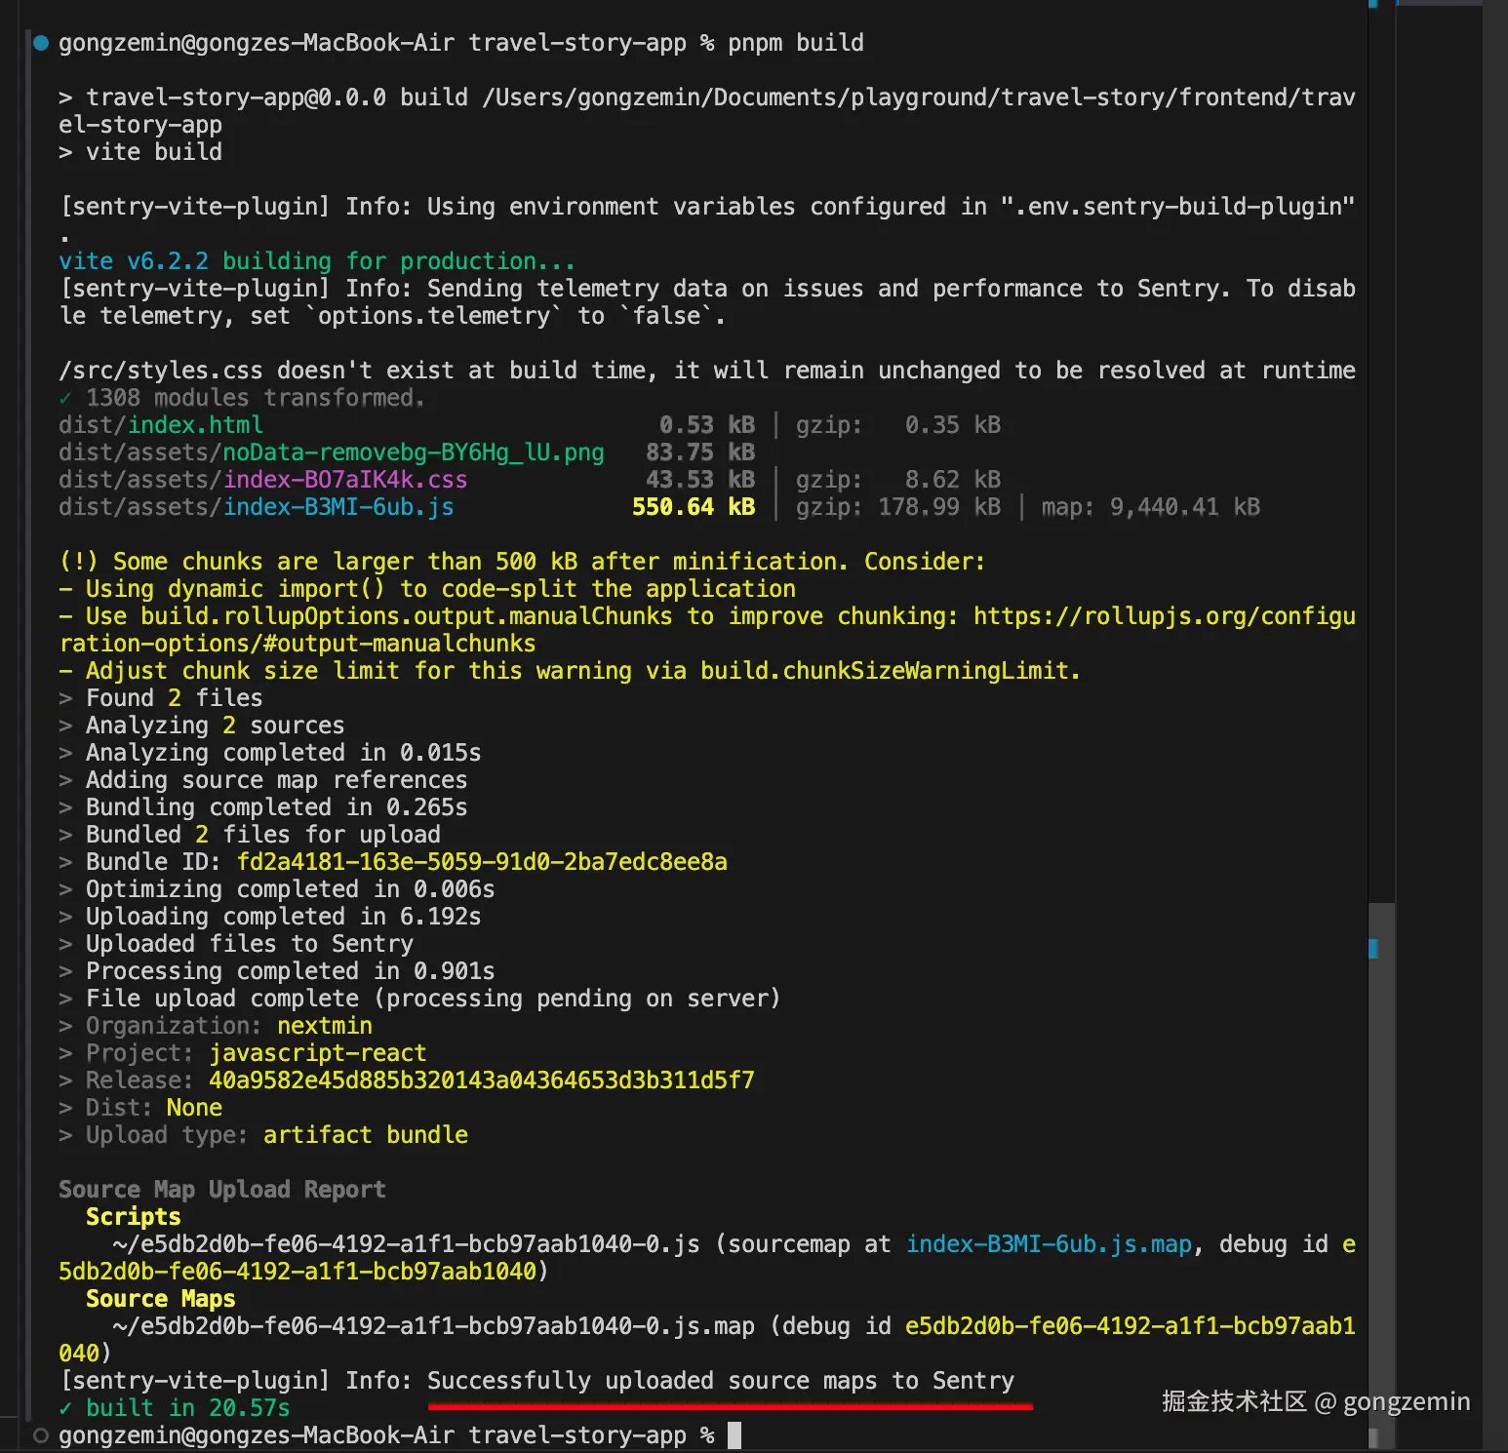The width and height of the screenshot is (1508, 1453).
Task: Click 'vite v6.2.2 building for production...'
Action: click(x=317, y=261)
